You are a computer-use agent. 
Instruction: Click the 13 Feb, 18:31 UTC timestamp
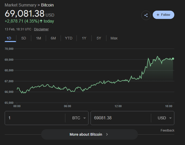pyautogui.click(x=18, y=29)
